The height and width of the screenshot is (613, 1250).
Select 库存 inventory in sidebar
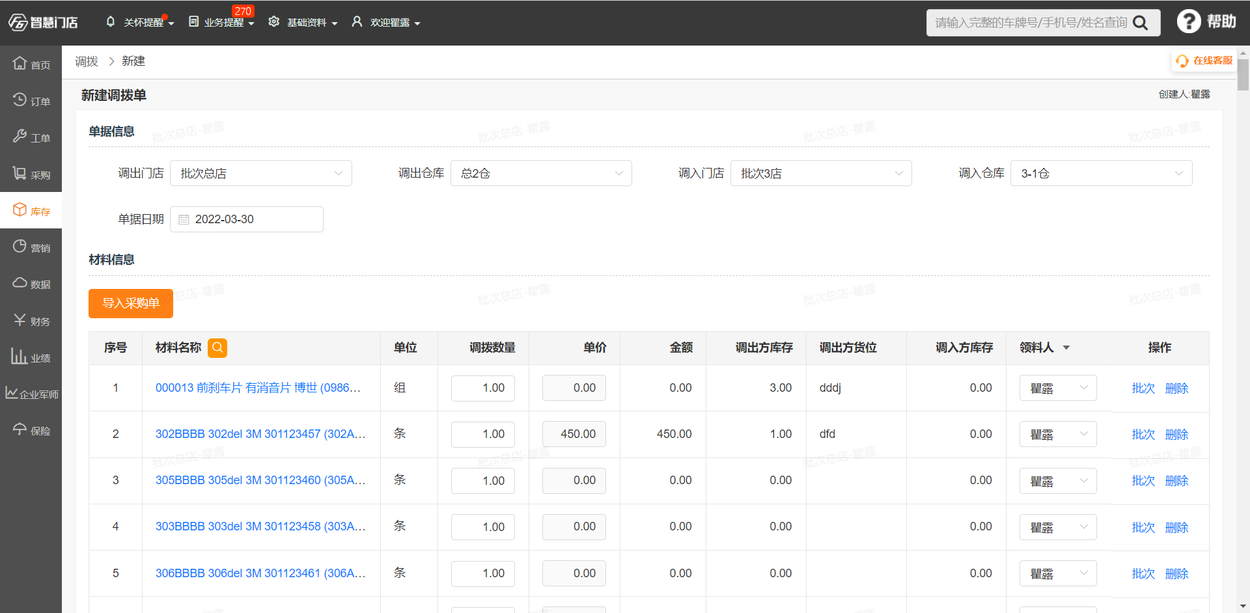tap(31, 210)
